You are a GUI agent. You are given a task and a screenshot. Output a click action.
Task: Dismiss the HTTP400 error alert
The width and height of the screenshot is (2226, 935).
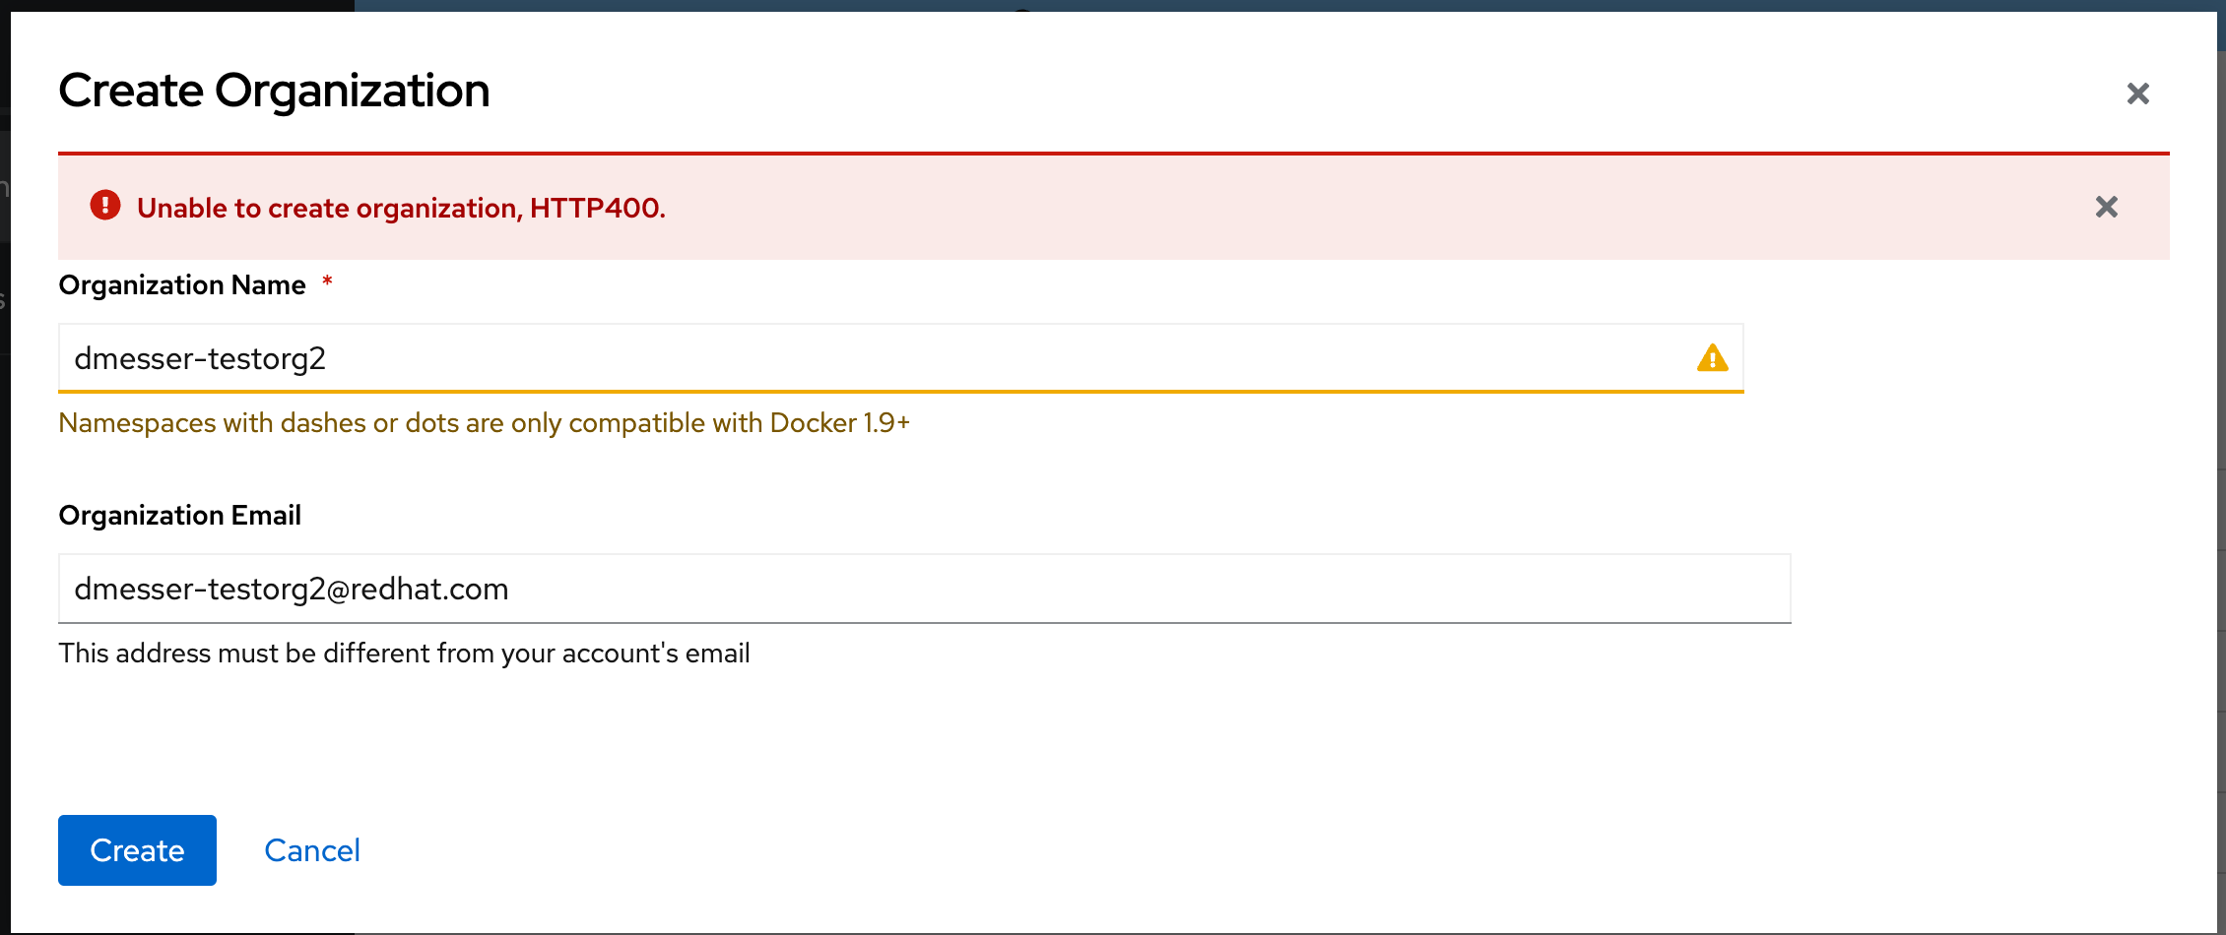[x=2106, y=207]
